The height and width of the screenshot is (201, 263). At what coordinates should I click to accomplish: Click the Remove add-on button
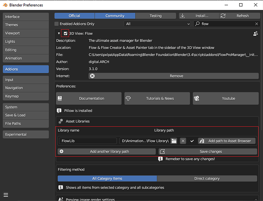coord(173,76)
